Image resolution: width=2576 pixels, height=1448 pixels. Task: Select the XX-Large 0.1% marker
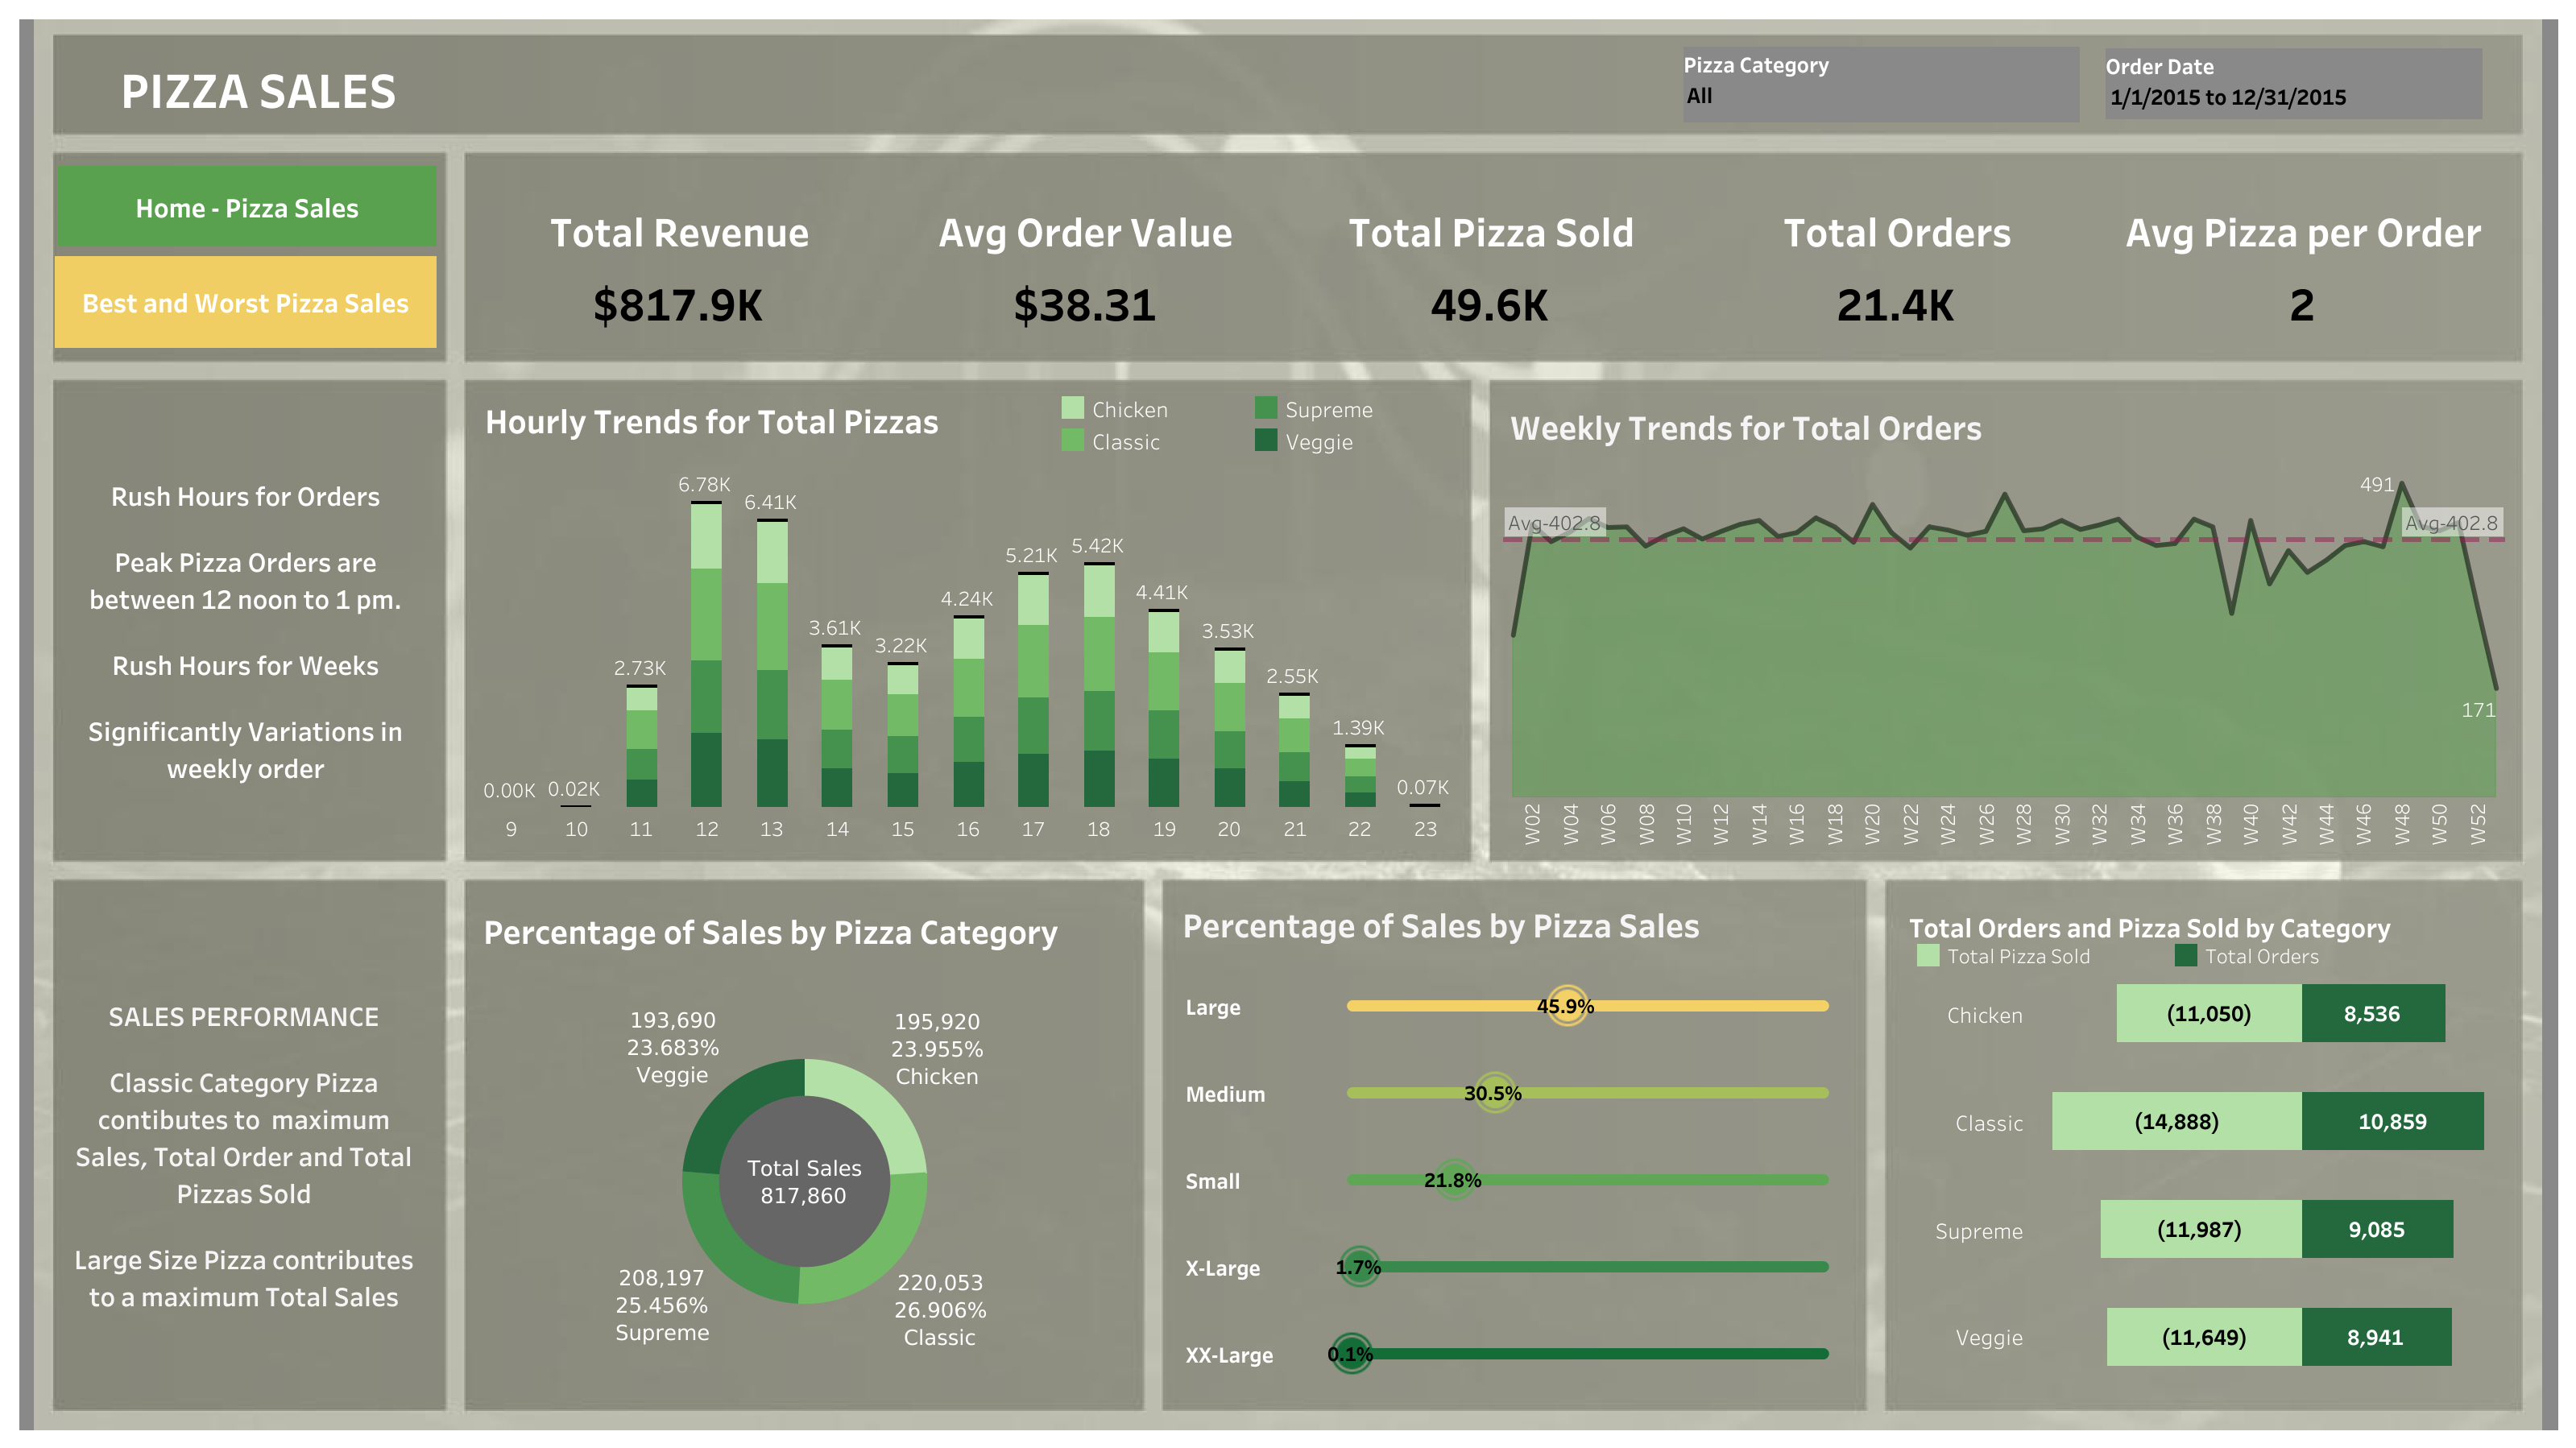click(1351, 1354)
